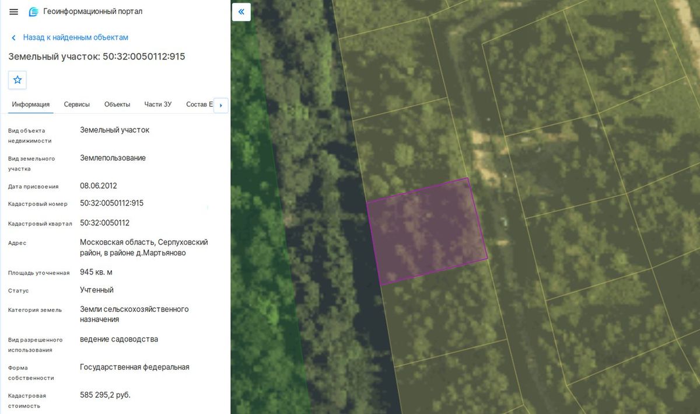
Task: Click the land category Земли сельскохозяйственного назначения
Action: click(x=134, y=314)
